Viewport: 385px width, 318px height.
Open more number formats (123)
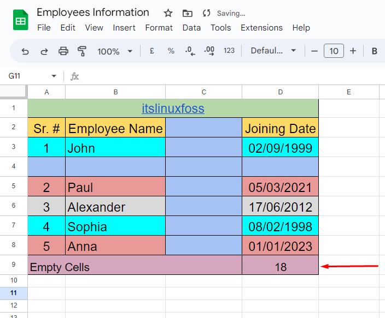pos(229,51)
